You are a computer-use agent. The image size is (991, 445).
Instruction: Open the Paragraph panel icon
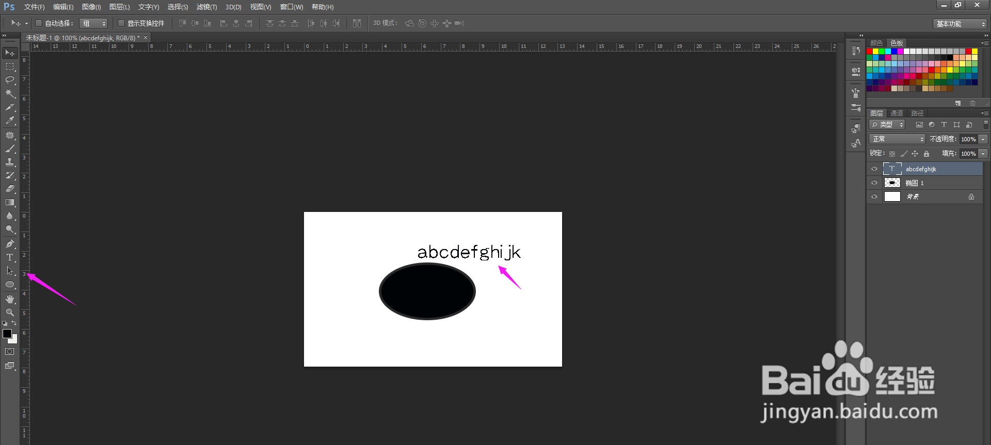[856, 129]
